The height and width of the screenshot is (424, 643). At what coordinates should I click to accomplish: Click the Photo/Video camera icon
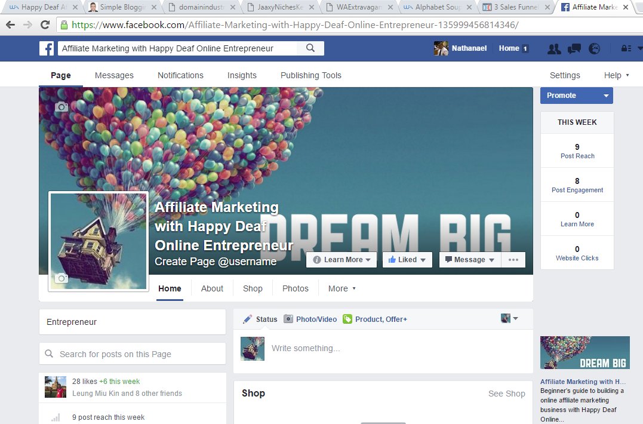288,319
